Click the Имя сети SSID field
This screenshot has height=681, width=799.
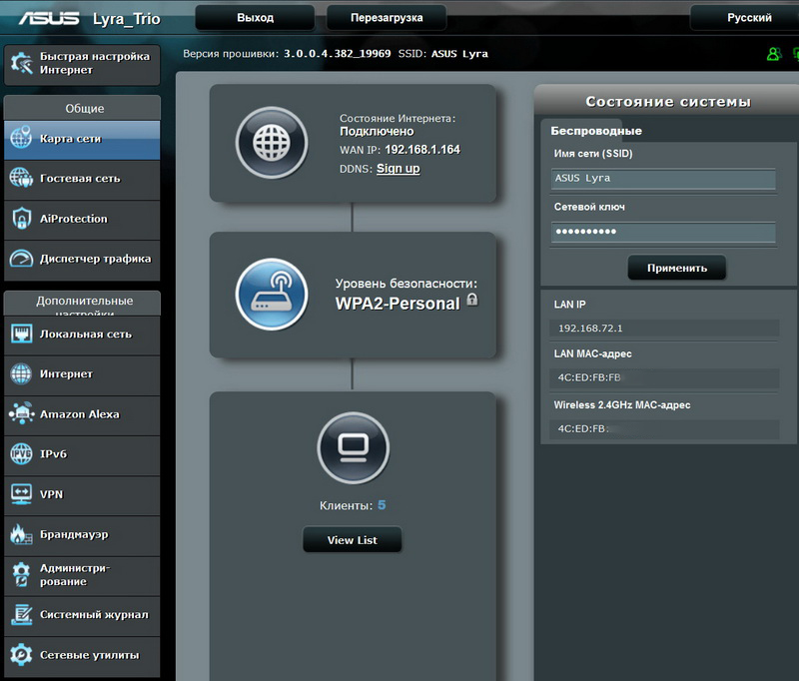[663, 179]
